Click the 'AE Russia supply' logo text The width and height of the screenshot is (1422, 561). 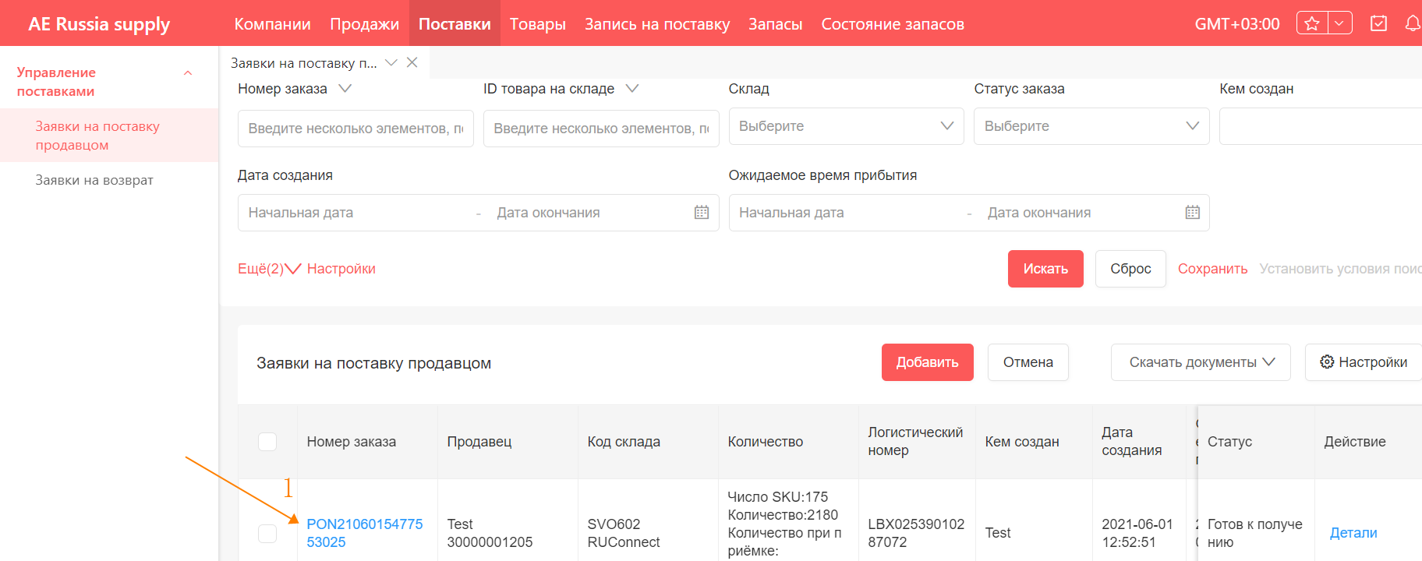[x=99, y=24]
